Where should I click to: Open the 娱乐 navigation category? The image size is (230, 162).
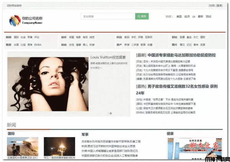pos(64,37)
